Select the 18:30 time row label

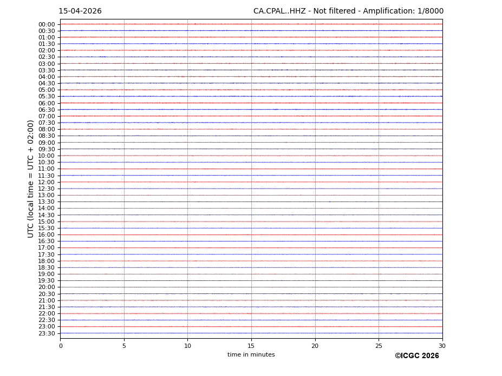pyautogui.click(x=47, y=267)
